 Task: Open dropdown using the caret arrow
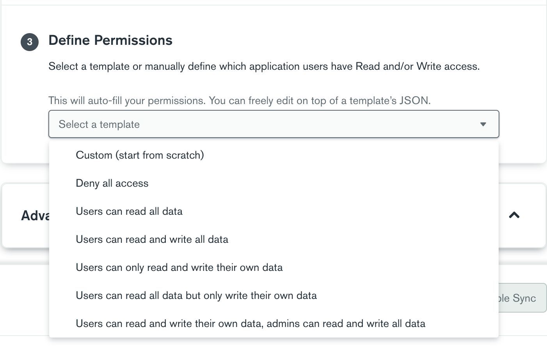pyautogui.click(x=483, y=124)
